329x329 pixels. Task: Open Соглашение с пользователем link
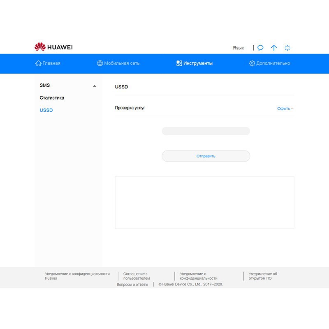point(137,276)
